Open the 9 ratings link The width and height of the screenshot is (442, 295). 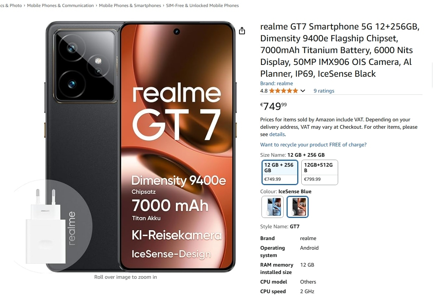point(324,91)
